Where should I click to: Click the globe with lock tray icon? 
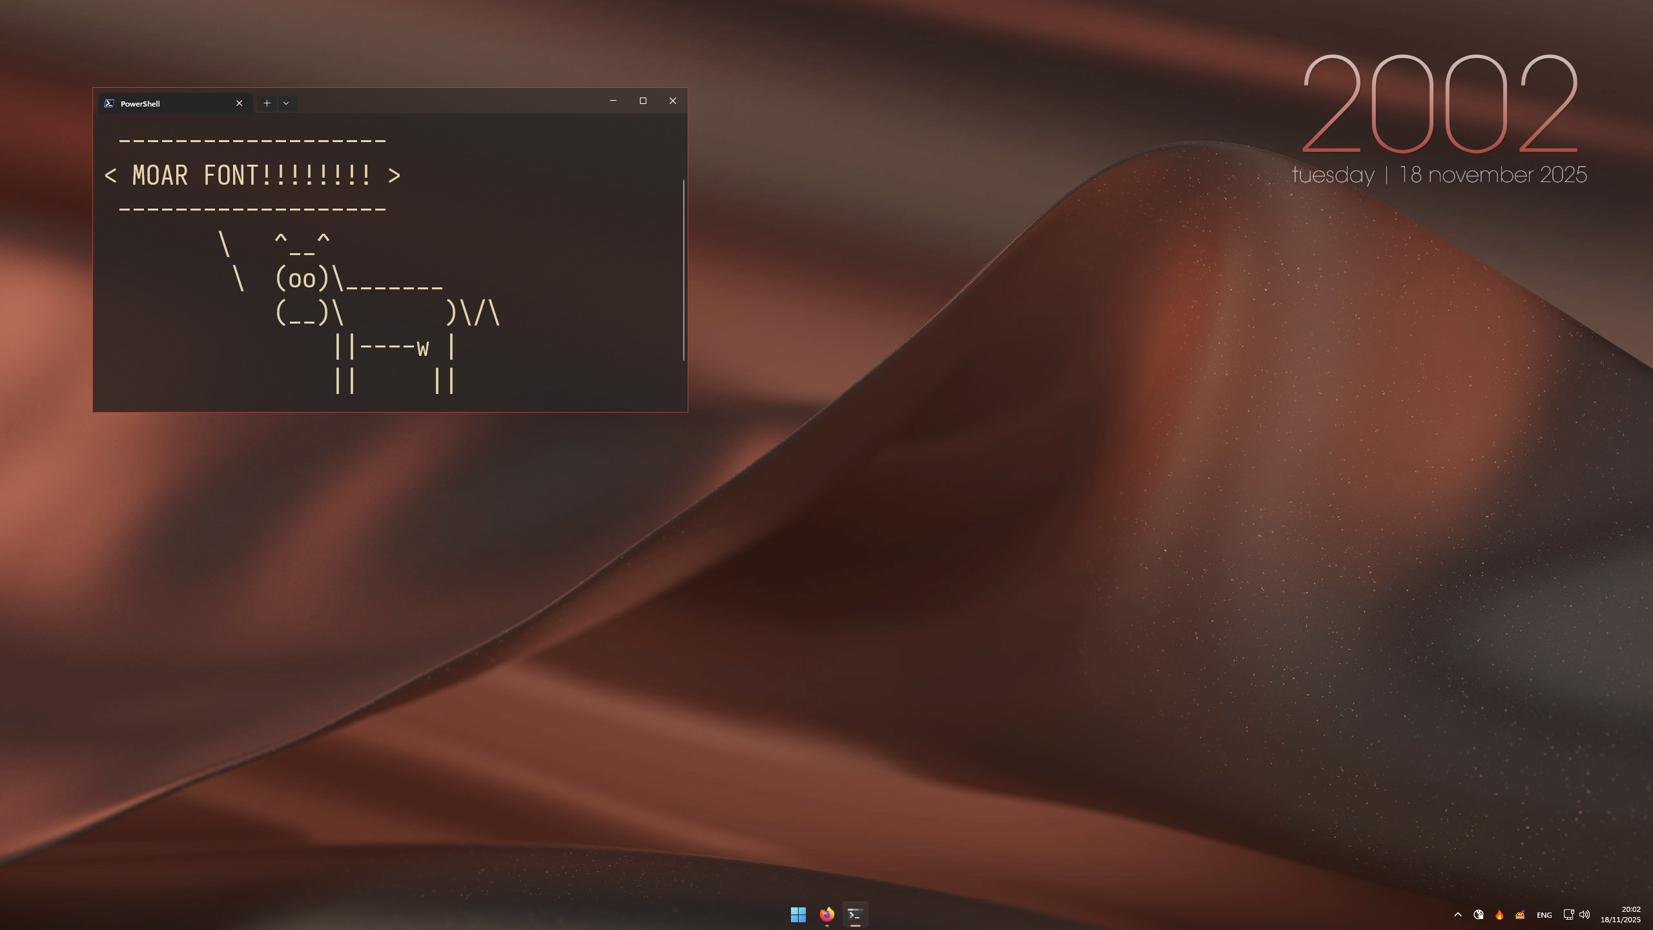pyautogui.click(x=1479, y=914)
